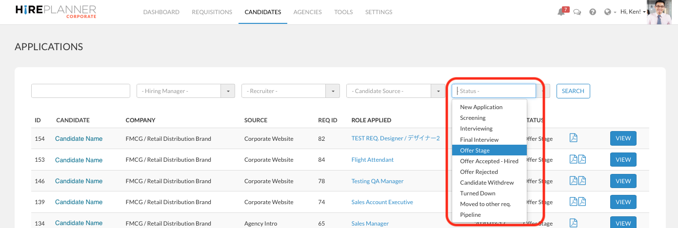The width and height of the screenshot is (678, 228).
Task: Open the globe language selector
Action: (x=608, y=12)
